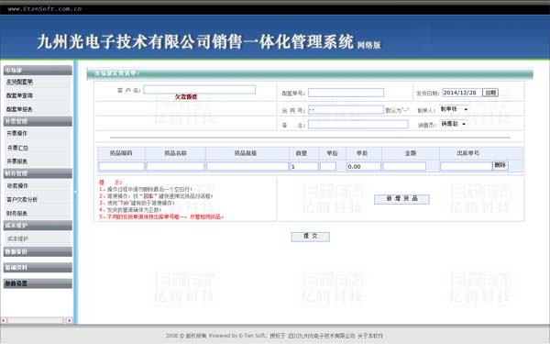Open 客户欠款分析 in the sidebar
The height and width of the screenshot is (344, 550).
[22, 199]
